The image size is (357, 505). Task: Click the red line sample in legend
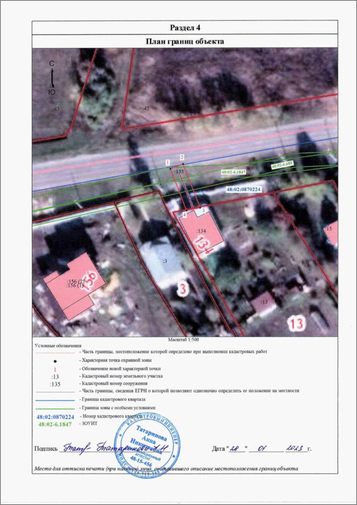(54, 352)
